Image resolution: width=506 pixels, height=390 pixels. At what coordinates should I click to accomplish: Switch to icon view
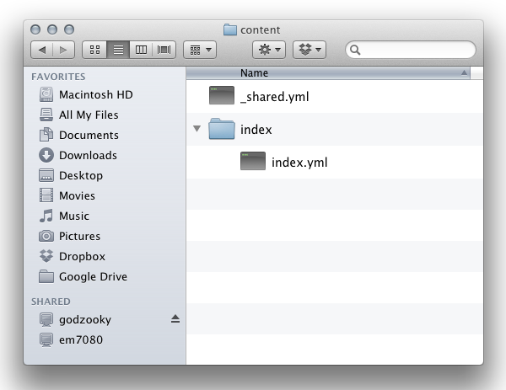coord(94,50)
